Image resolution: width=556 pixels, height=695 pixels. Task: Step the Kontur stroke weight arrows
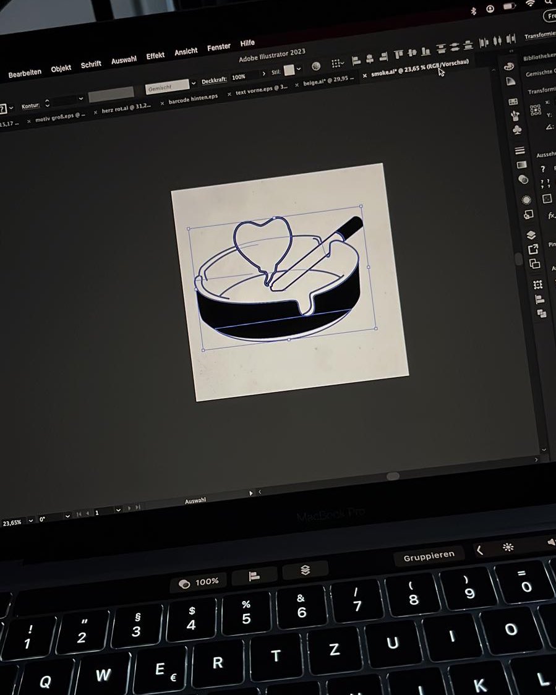47,103
